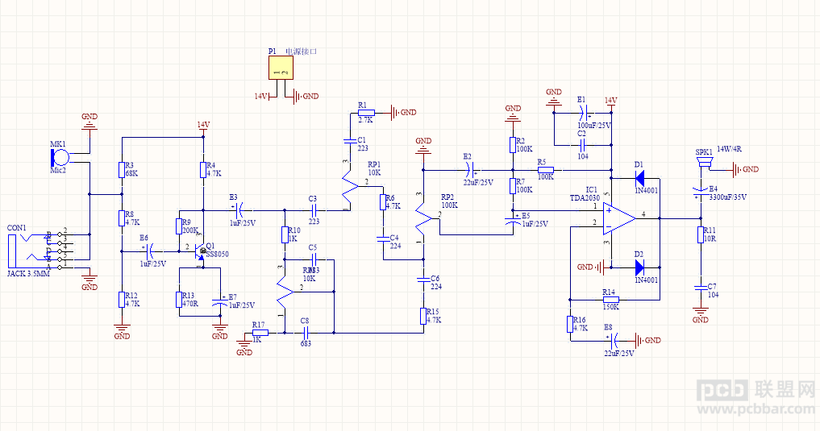This screenshot has height=431, width=820.
Task: Select diode D2 1N4001
Action: point(639,267)
